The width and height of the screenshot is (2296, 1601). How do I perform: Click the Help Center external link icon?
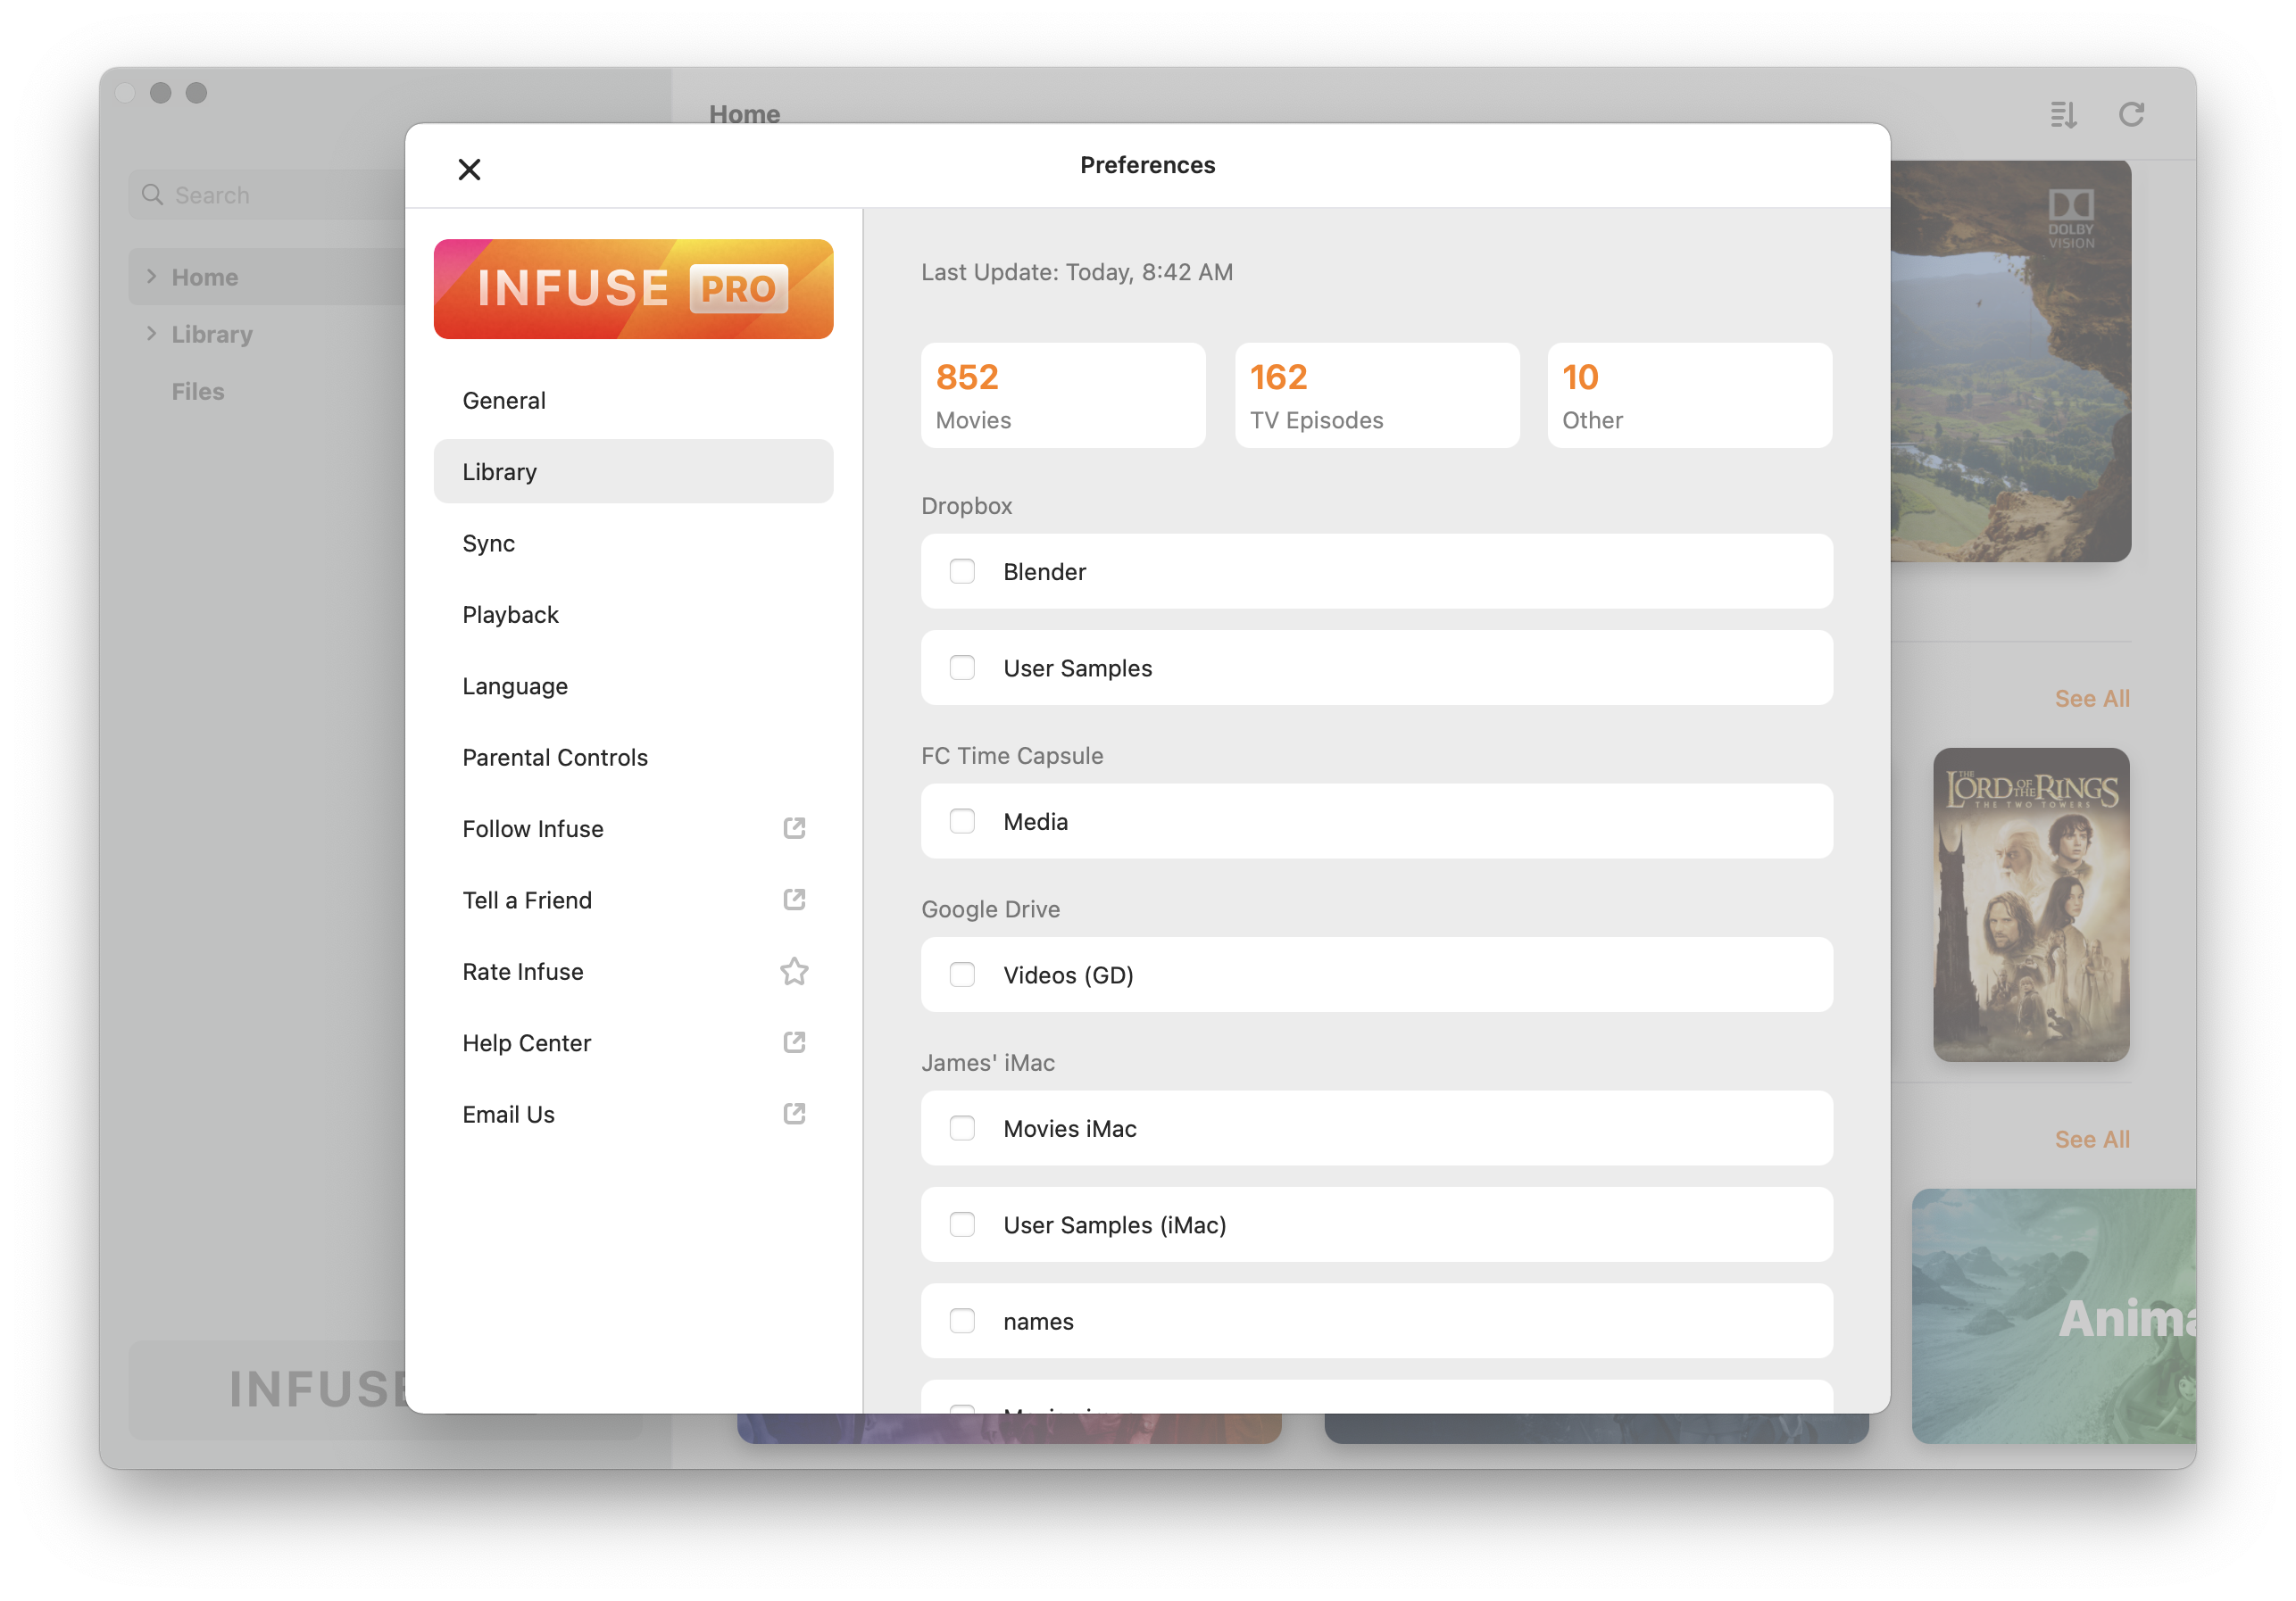(794, 1042)
